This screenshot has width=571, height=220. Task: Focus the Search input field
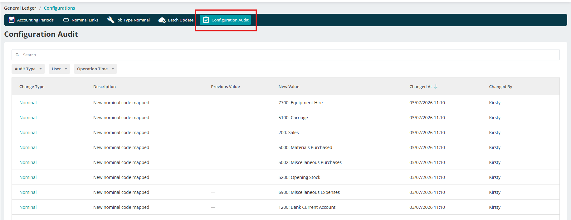point(285,55)
